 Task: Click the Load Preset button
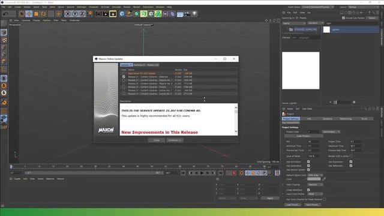(293, 205)
